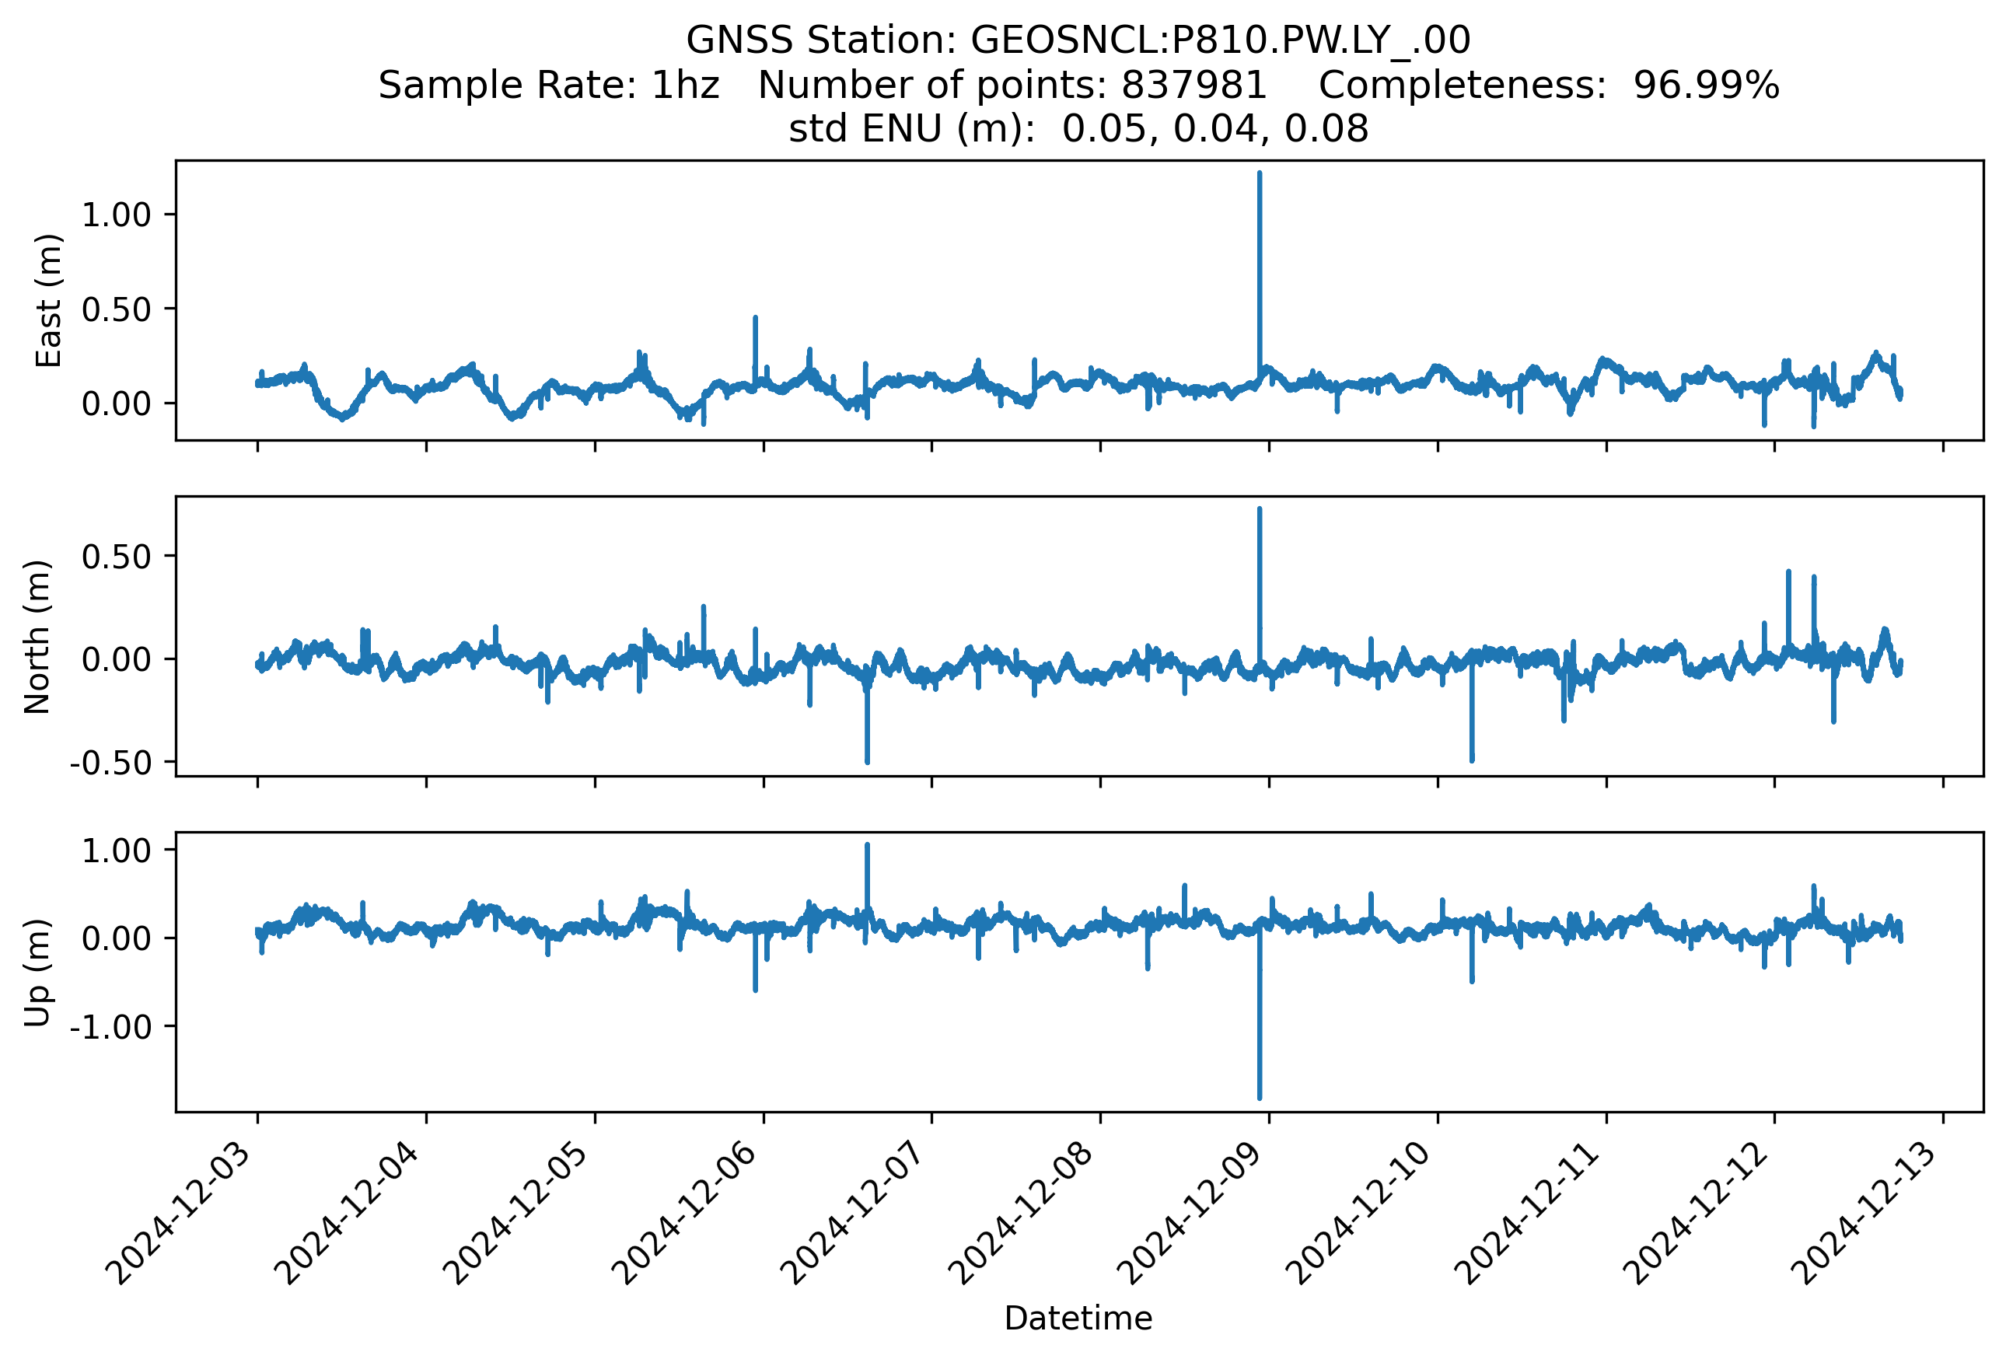This screenshot has height=1359, width=2006.
Task: Click the 1.00 tick on Up axis
Action: (117, 851)
